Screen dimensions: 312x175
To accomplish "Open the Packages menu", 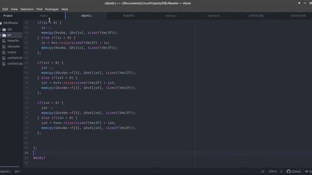I will coord(52,9).
